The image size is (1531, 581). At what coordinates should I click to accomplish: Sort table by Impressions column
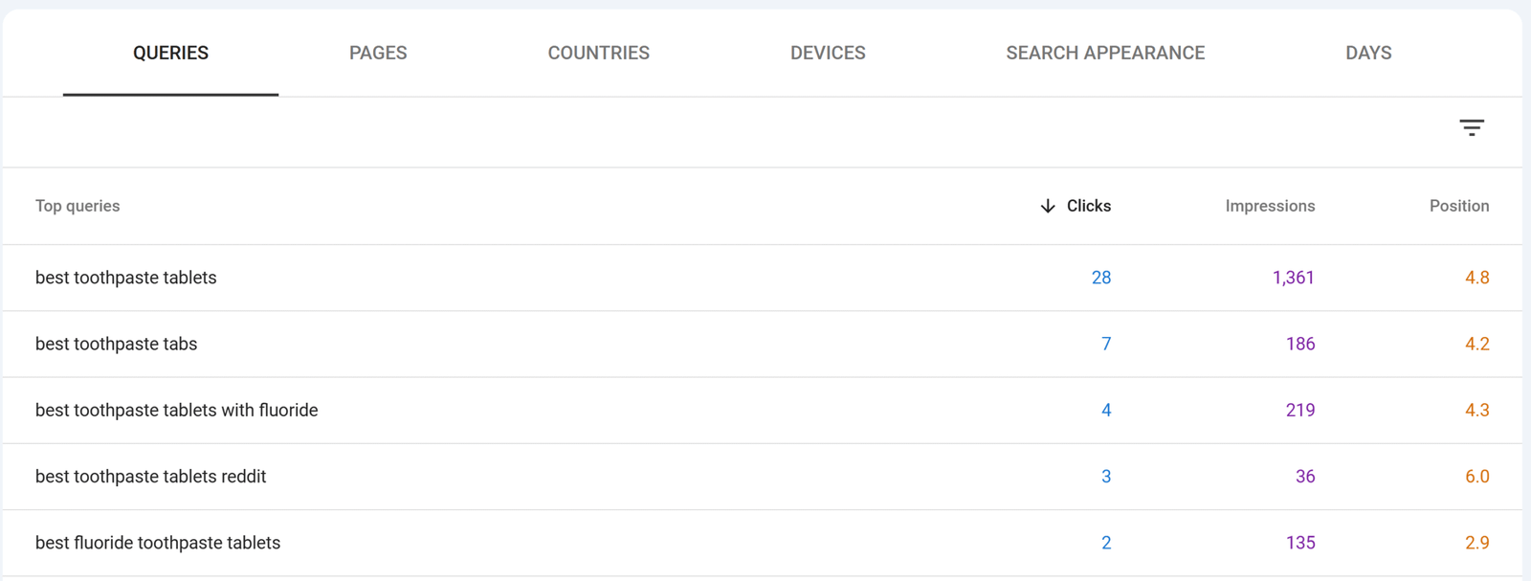pyautogui.click(x=1270, y=206)
